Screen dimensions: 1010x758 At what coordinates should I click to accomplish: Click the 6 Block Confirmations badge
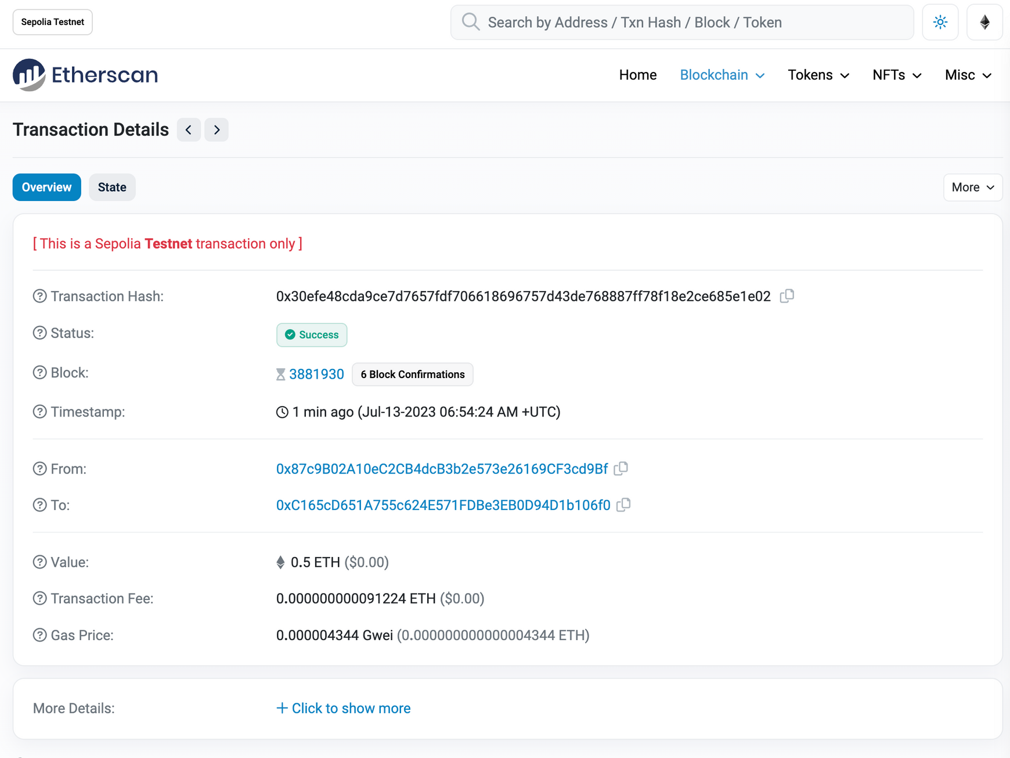click(413, 375)
